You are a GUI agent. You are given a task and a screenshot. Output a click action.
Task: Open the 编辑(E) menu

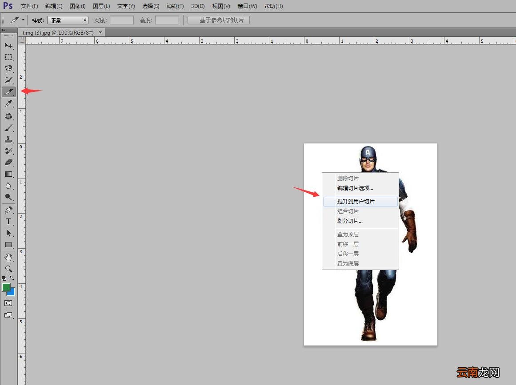[x=54, y=6]
